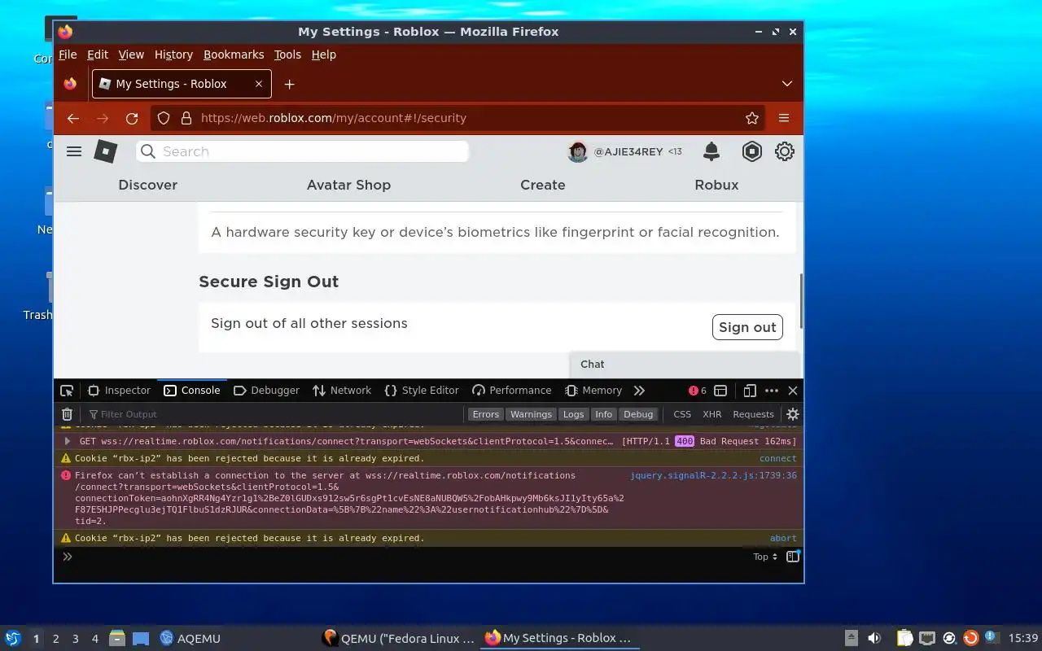Viewport: 1042px width, 651px height.
Task: Toggle the split console icon in DevTools
Action: tap(720, 391)
